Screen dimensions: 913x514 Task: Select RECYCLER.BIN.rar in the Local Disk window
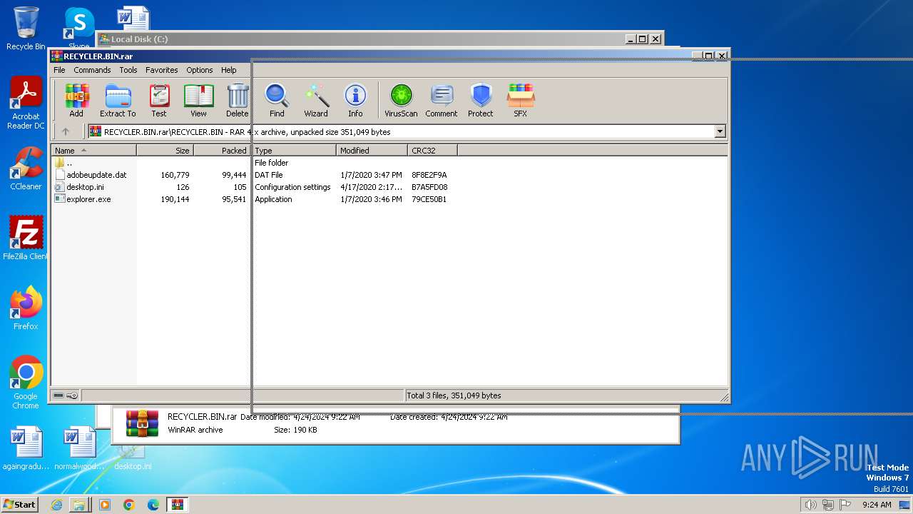(x=202, y=417)
